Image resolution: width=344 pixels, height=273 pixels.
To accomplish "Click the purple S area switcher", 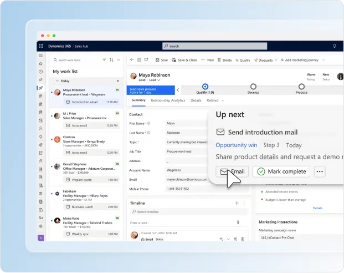I will point(41,238).
